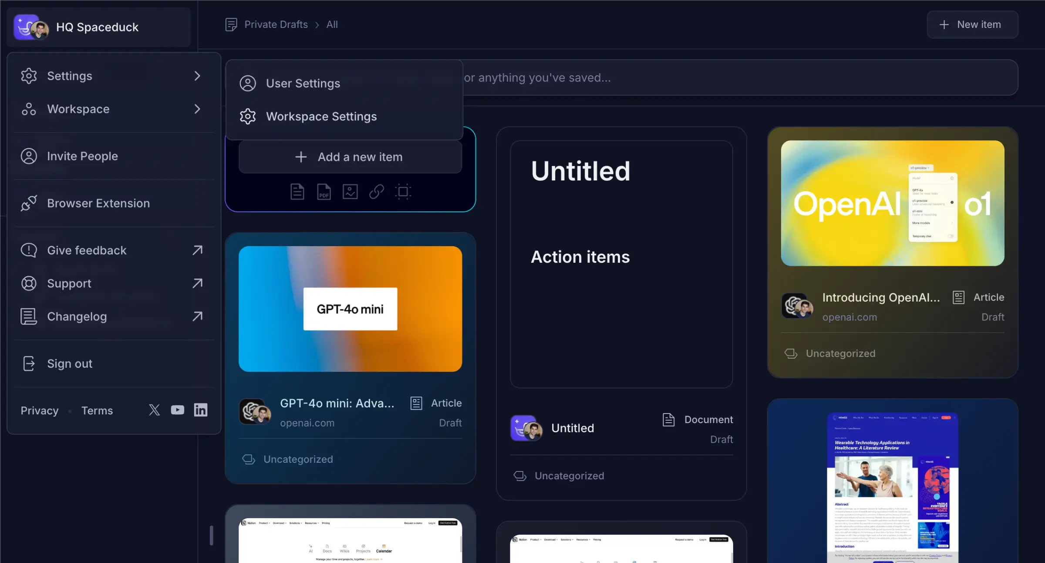Upload a PDF using the PDF icon

[324, 192]
